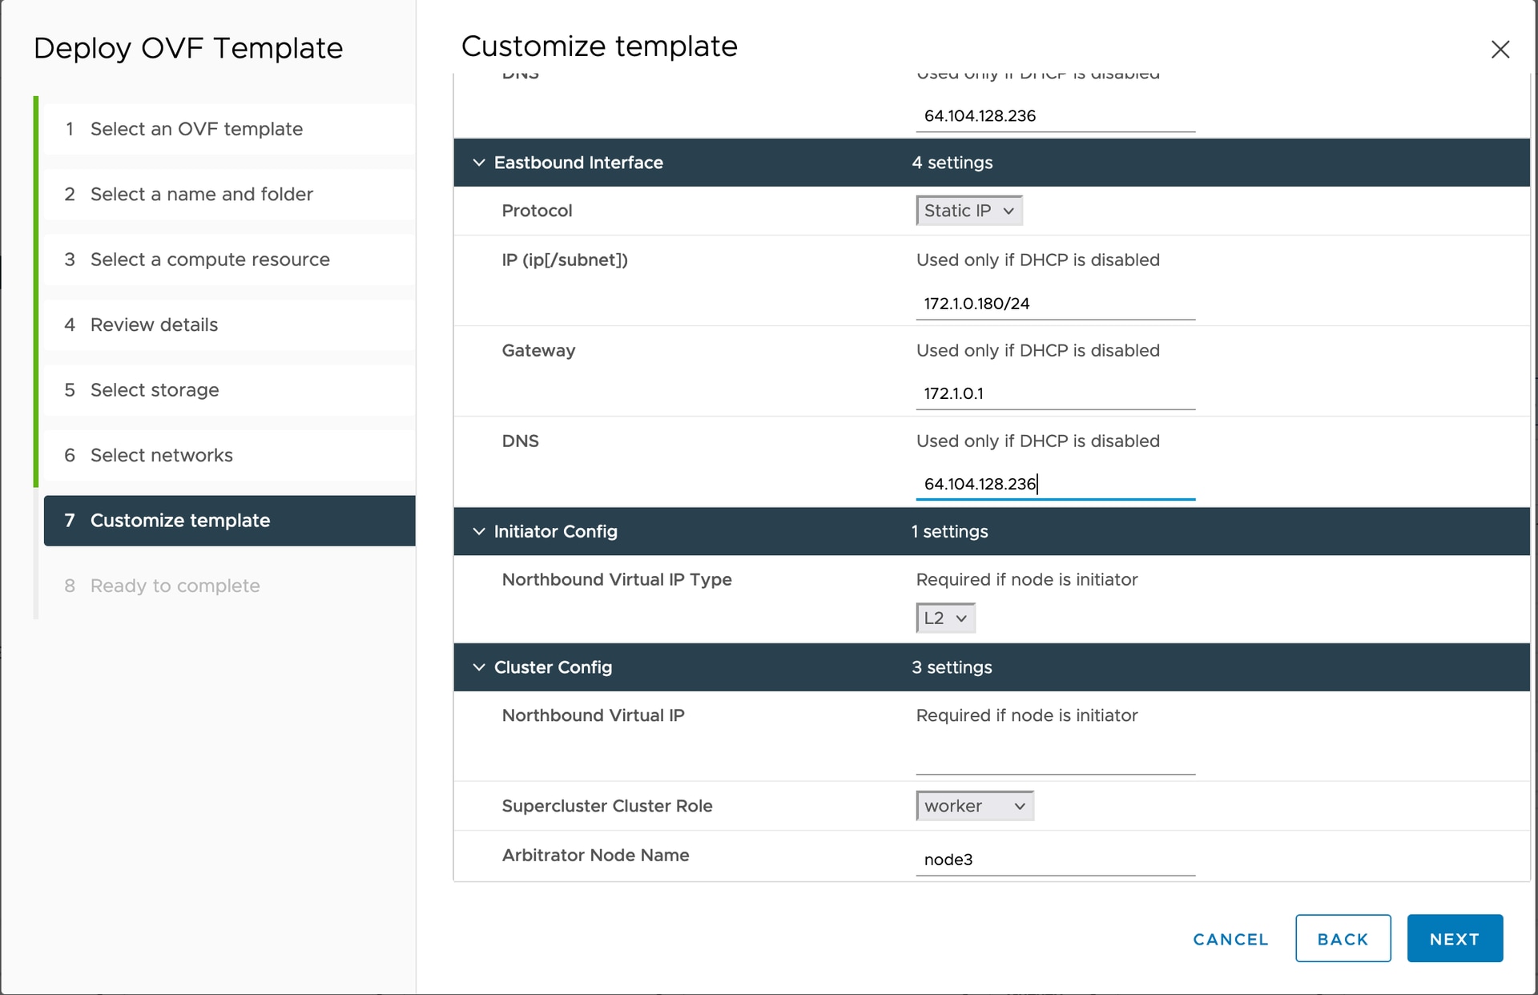Viewport: 1538px width, 995px height.
Task: Open the Protocol dropdown menu
Action: point(968,211)
